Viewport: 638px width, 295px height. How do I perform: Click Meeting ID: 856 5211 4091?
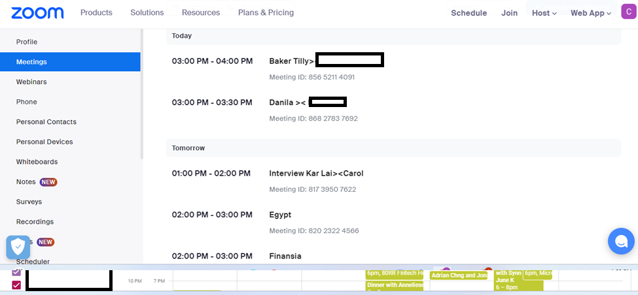click(311, 77)
